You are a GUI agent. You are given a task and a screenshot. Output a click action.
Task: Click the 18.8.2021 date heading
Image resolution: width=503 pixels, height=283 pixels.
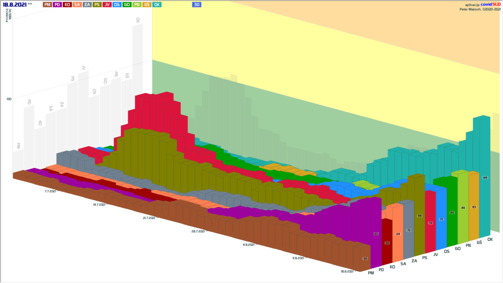tap(14, 4)
